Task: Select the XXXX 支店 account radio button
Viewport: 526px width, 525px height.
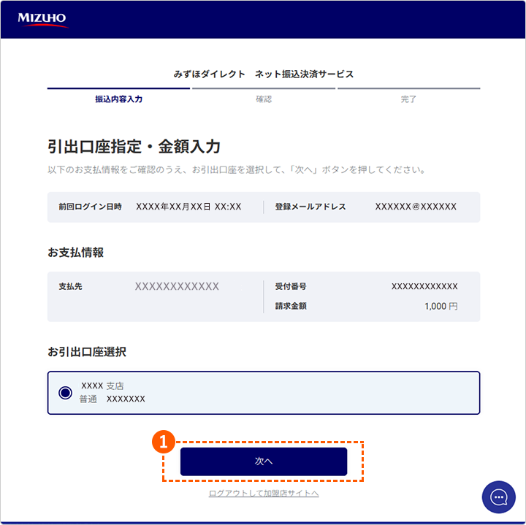Action: (x=65, y=393)
